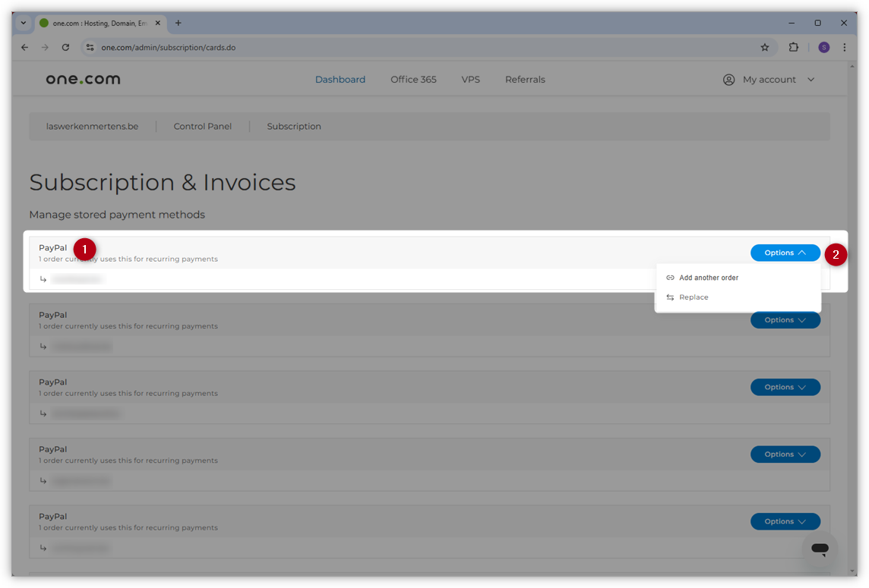Click the purple S profile avatar

coord(823,47)
